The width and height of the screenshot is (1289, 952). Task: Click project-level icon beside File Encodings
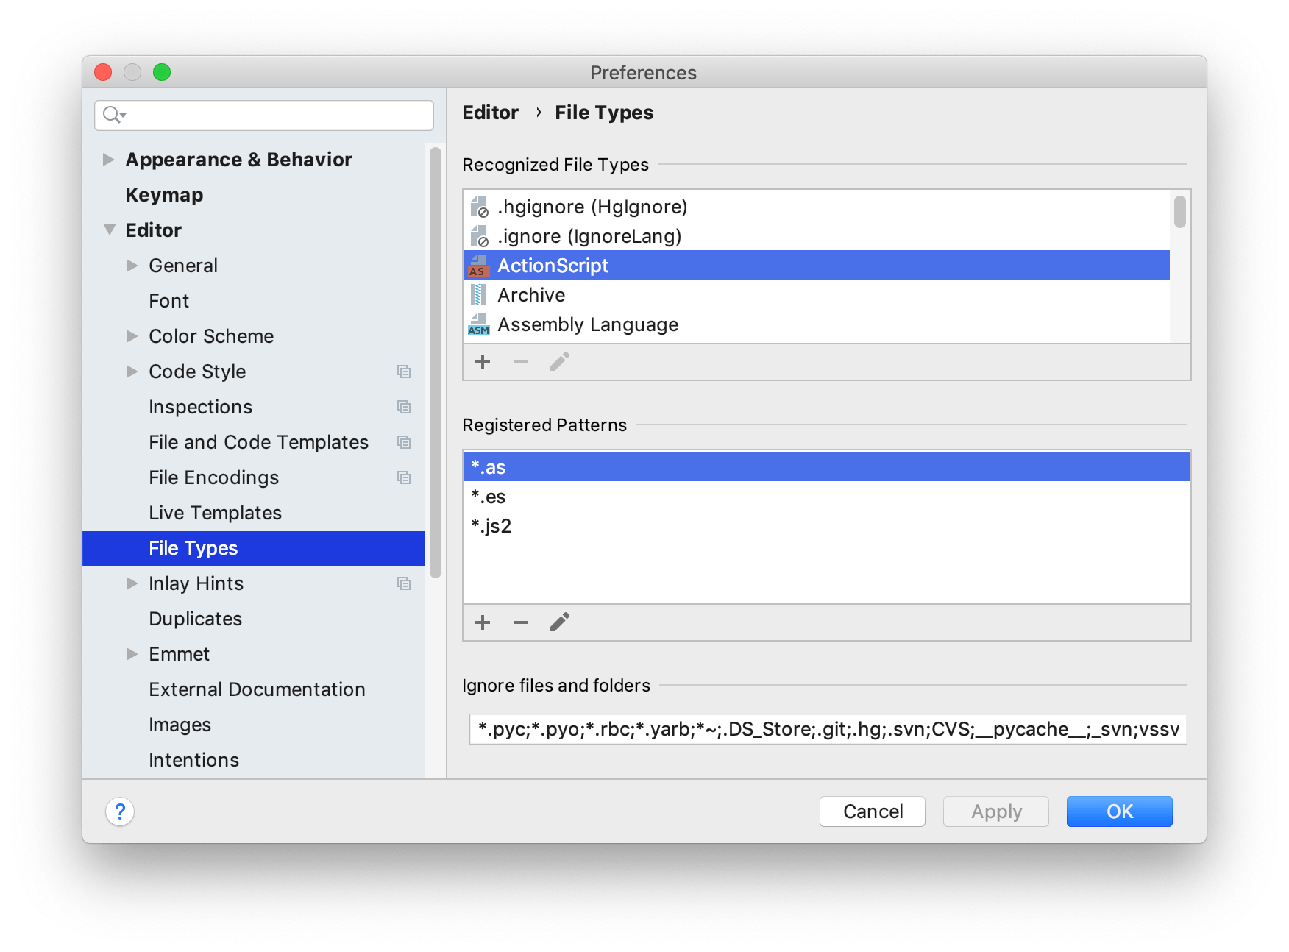pos(404,477)
